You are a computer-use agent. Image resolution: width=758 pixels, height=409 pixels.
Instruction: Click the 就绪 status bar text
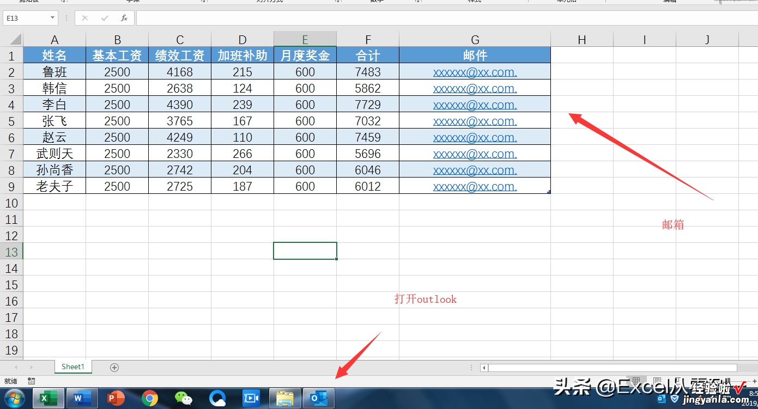coord(11,381)
